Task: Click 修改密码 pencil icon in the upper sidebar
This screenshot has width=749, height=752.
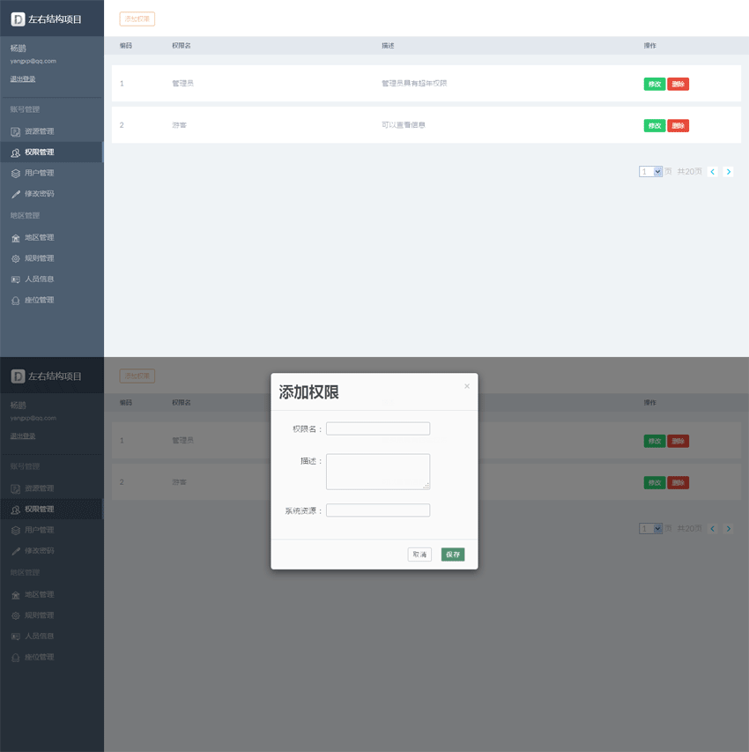Action: point(15,194)
